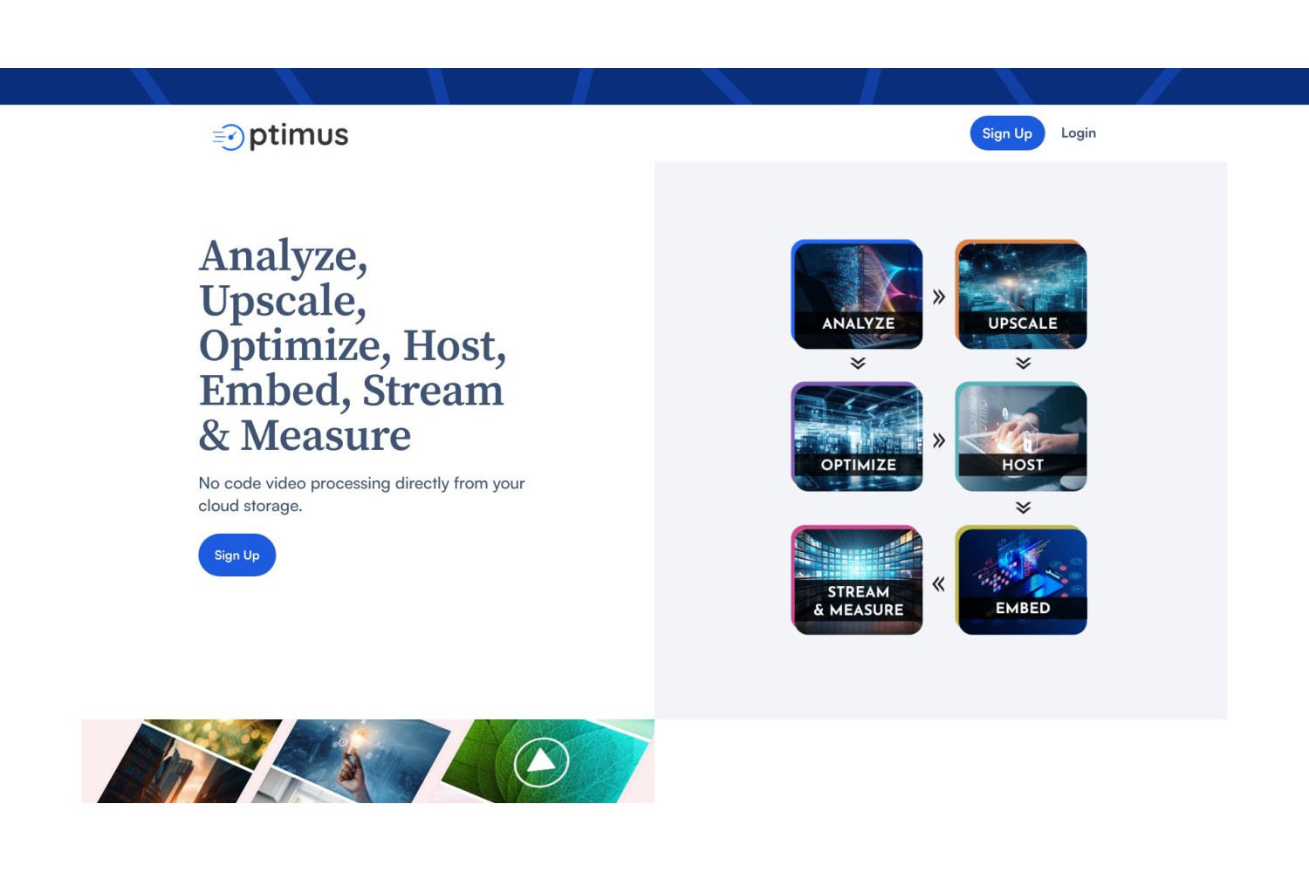This screenshot has width=1309, height=872.
Task: Click the play icon on green leaf image
Action: click(x=542, y=762)
